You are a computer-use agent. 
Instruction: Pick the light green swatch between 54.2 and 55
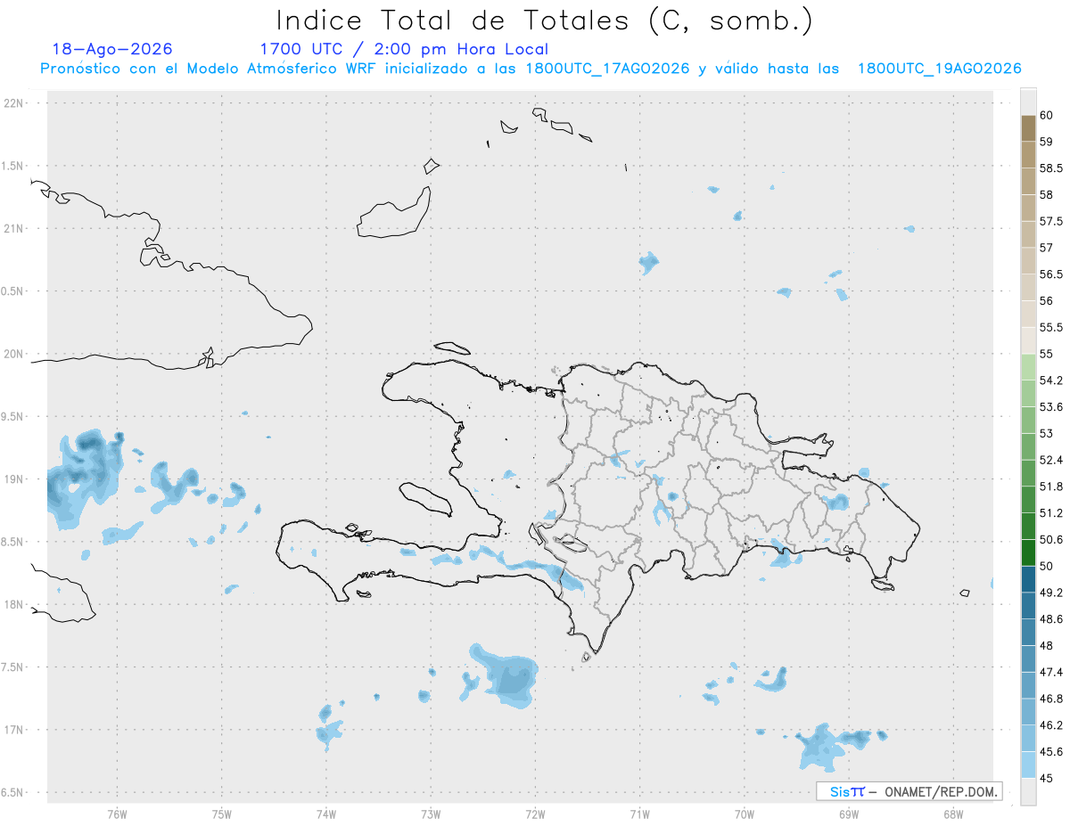coord(1028,367)
